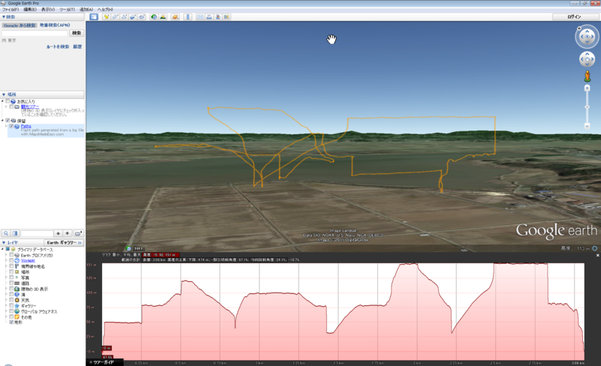Save the image with the toolbar icon
This screenshot has width=601, height=366.
tap(218, 16)
